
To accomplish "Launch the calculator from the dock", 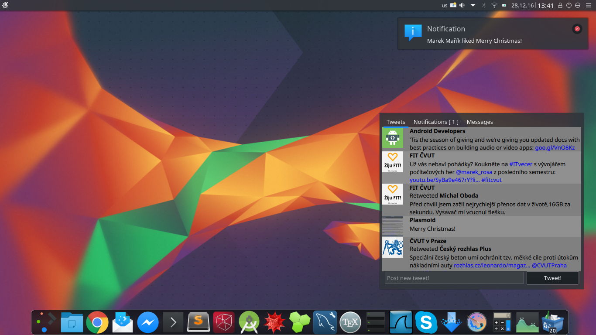I will click(x=501, y=322).
